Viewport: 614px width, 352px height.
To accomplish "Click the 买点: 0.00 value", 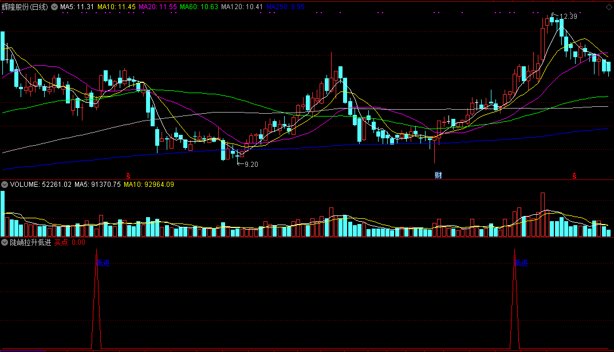I will pyautogui.click(x=70, y=242).
